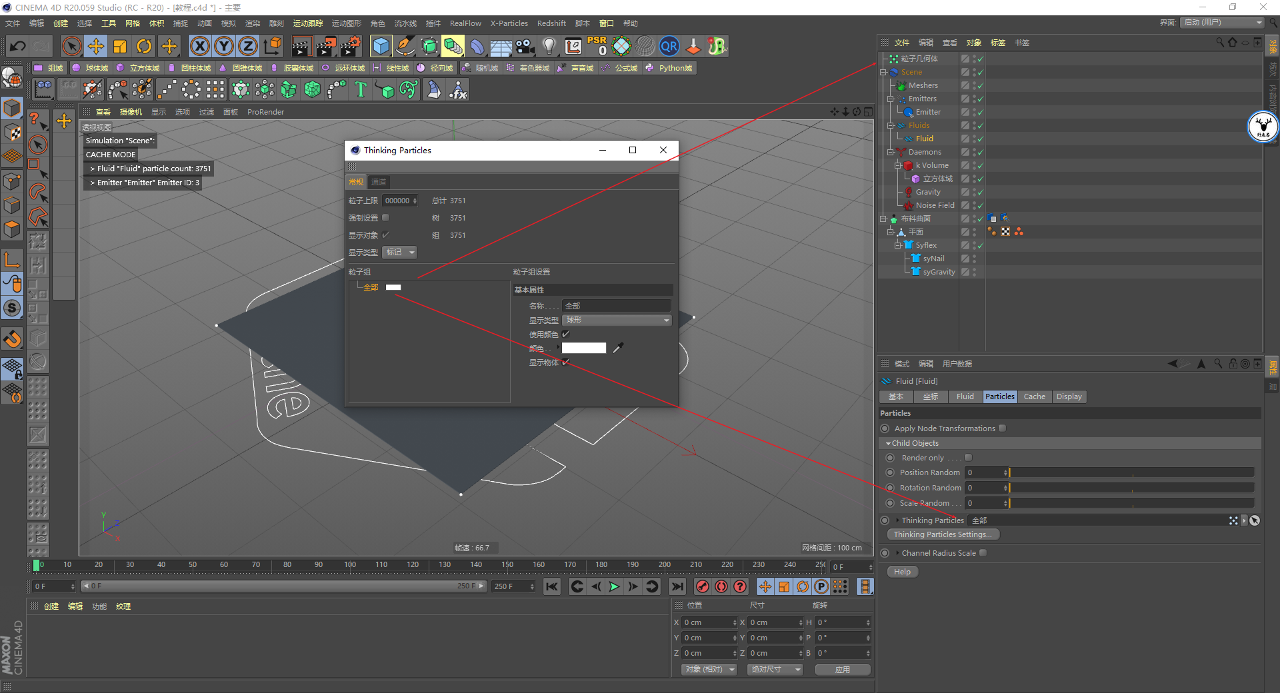Click the Render View clapperboard icon
Viewport: 1280px width, 693px height.
coord(301,46)
